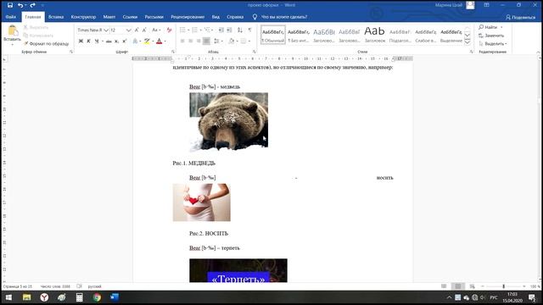Decrease paragraph indent
The image size is (543, 305).
[221, 30]
